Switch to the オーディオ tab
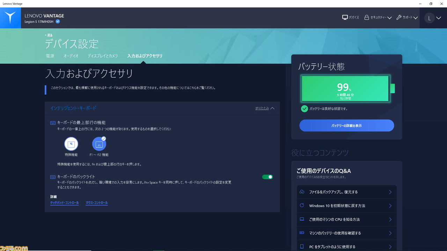Viewport: 447px width, 251px height. coord(71,56)
